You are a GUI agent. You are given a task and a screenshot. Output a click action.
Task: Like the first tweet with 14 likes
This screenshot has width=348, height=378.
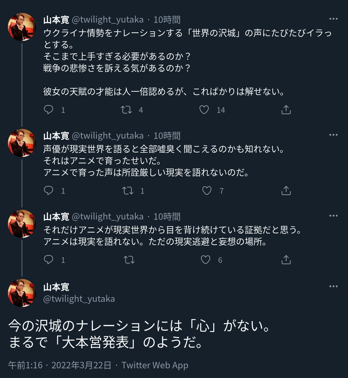pos(204,110)
